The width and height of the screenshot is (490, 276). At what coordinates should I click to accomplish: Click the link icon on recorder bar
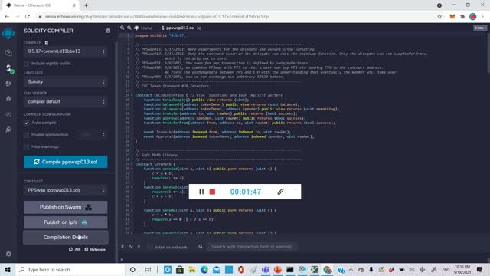280,192
